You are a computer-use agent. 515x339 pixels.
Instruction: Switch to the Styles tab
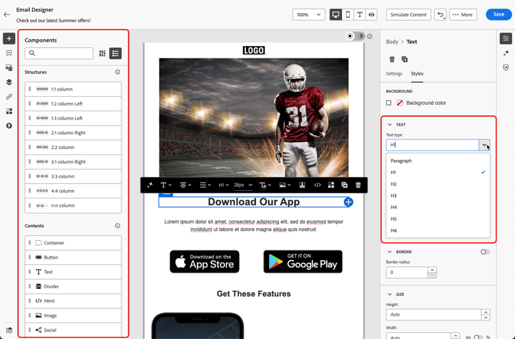(x=417, y=73)
